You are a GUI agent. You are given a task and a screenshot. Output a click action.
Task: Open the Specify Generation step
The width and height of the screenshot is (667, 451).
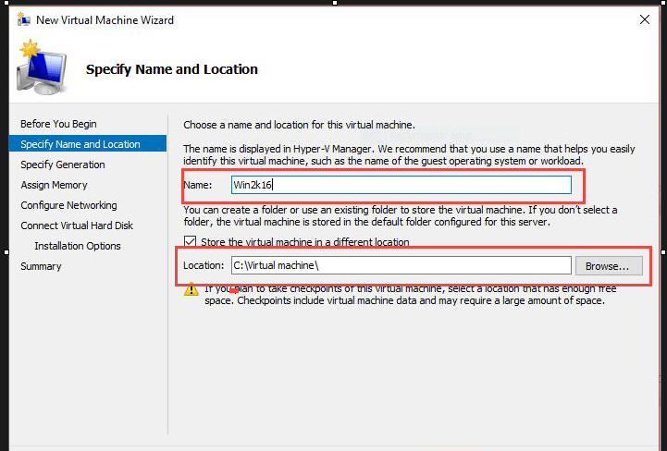pos(63,165)
